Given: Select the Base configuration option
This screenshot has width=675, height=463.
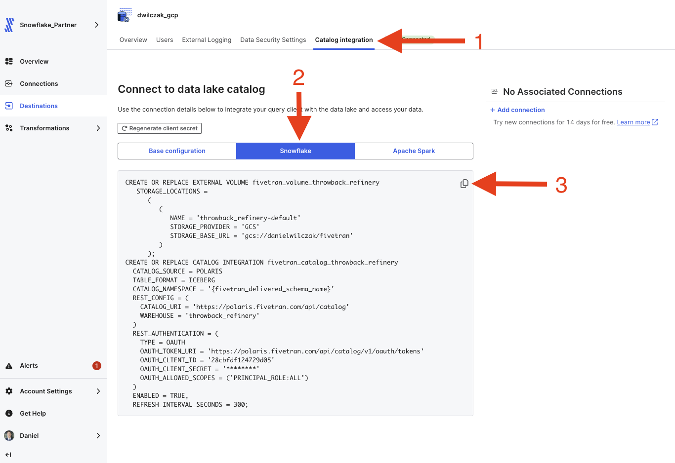Looking at the screenshot, I should tap(177, 151).
